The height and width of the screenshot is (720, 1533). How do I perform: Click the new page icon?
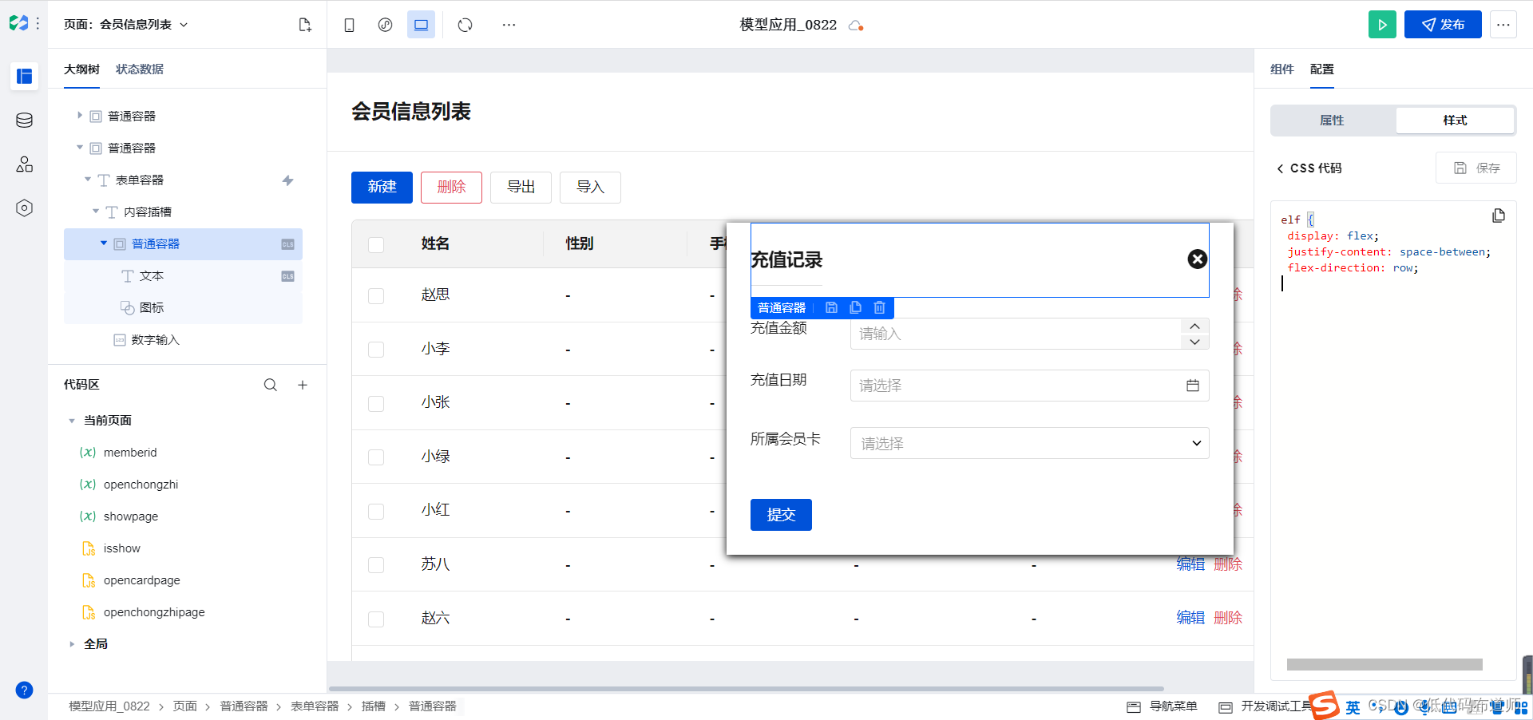305,25
